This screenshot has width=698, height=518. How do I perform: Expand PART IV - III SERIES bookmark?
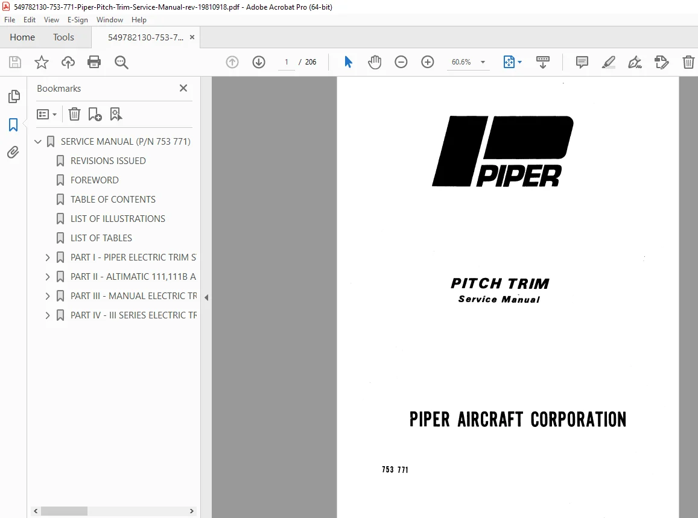click(x=48, y=315)
